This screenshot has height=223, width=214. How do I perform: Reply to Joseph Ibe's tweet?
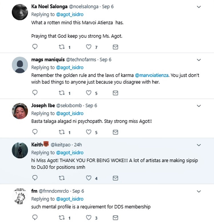(35, 132)
